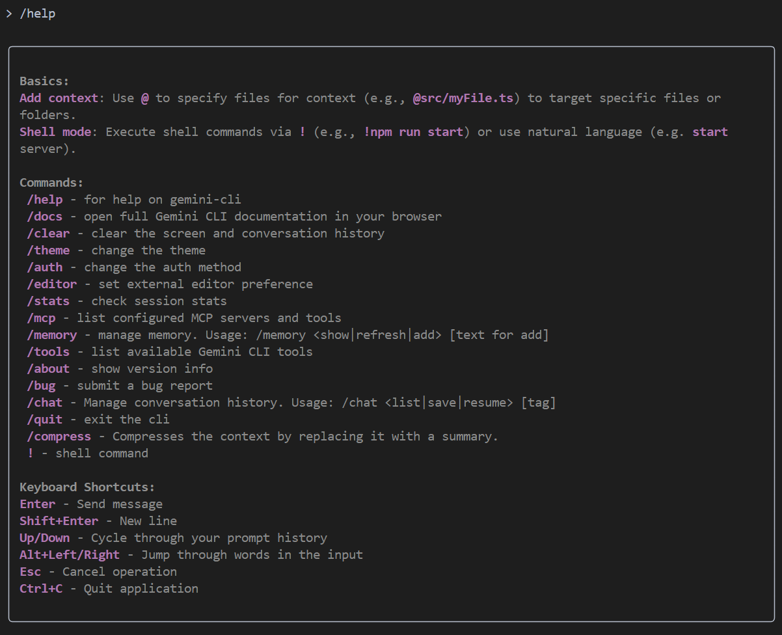Image resolution: width=782 pixels, height=635 pixels.
Task: Select the 'Keyboard Shortcuts:' heading
Action: point(87,487)
